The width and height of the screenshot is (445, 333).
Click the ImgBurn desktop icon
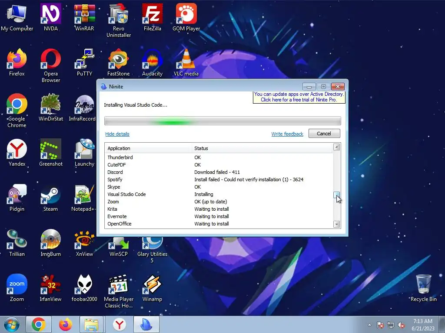pos(50,243)
